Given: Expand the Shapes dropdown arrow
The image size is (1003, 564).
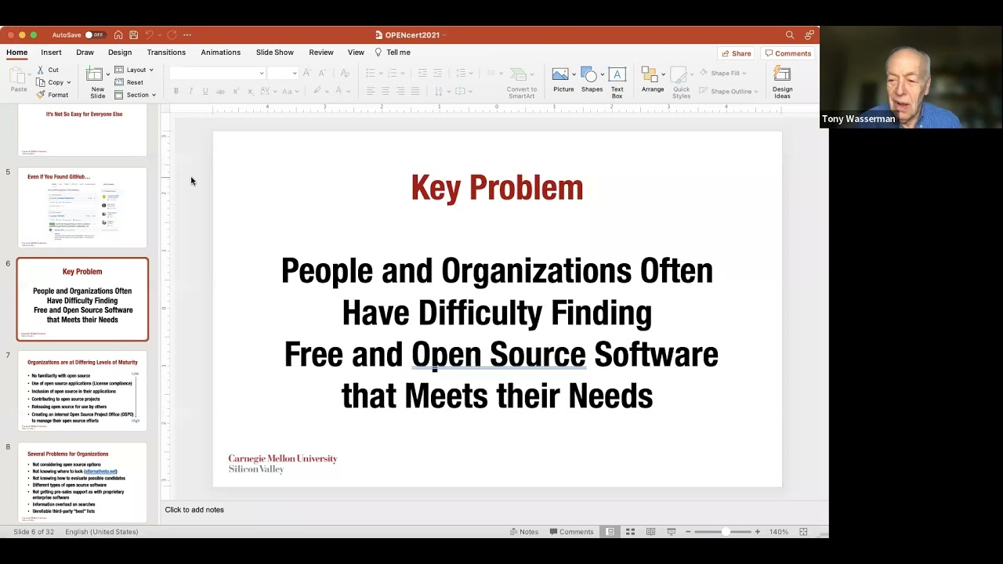Looking at the screenshot, I should coord(603,75).
